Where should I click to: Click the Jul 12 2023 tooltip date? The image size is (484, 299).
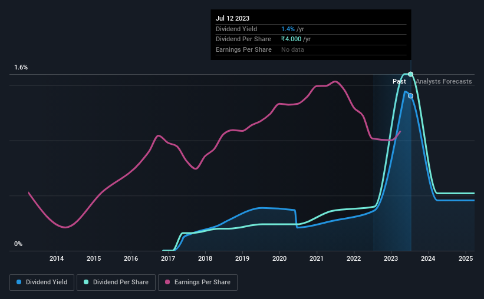pos(232,18)
